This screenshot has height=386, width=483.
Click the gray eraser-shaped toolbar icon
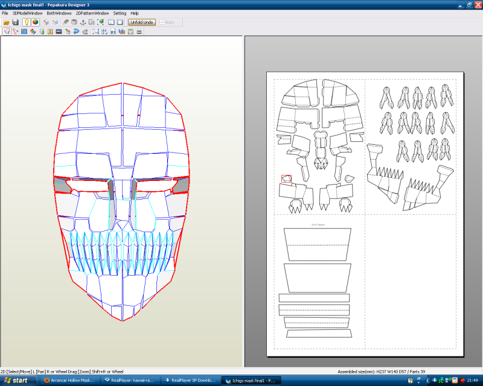click(x=66, y=22)
